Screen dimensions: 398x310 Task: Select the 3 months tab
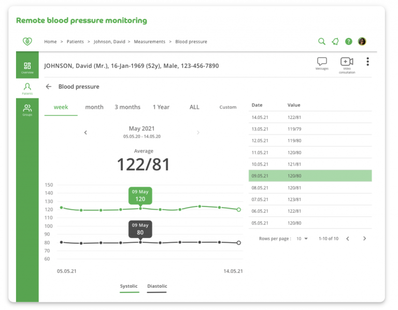click(x=127, y=107)
